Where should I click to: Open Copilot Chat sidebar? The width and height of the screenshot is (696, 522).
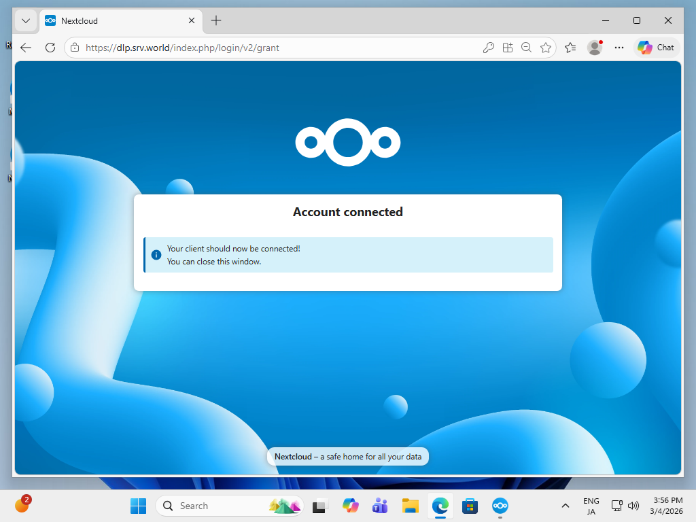coord(656,48)
